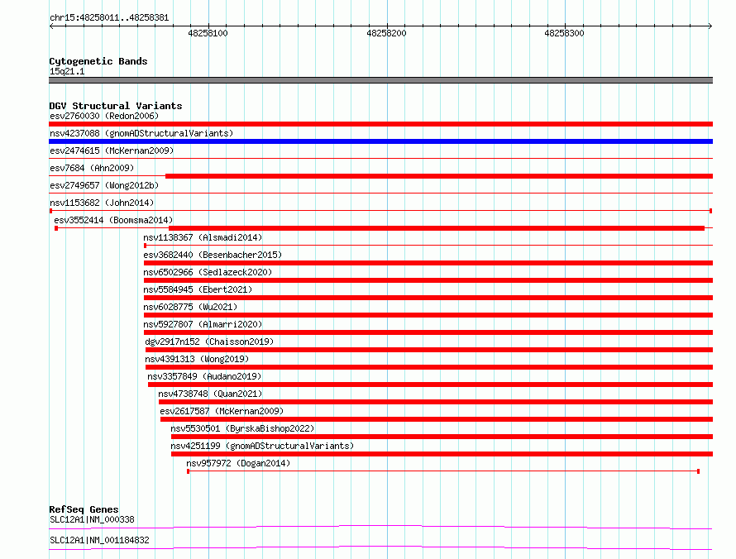The width and height of the screenshot is (736, 559).
Task: Open variant esv7684 (Ahn2009)
Action: point(92,168)
